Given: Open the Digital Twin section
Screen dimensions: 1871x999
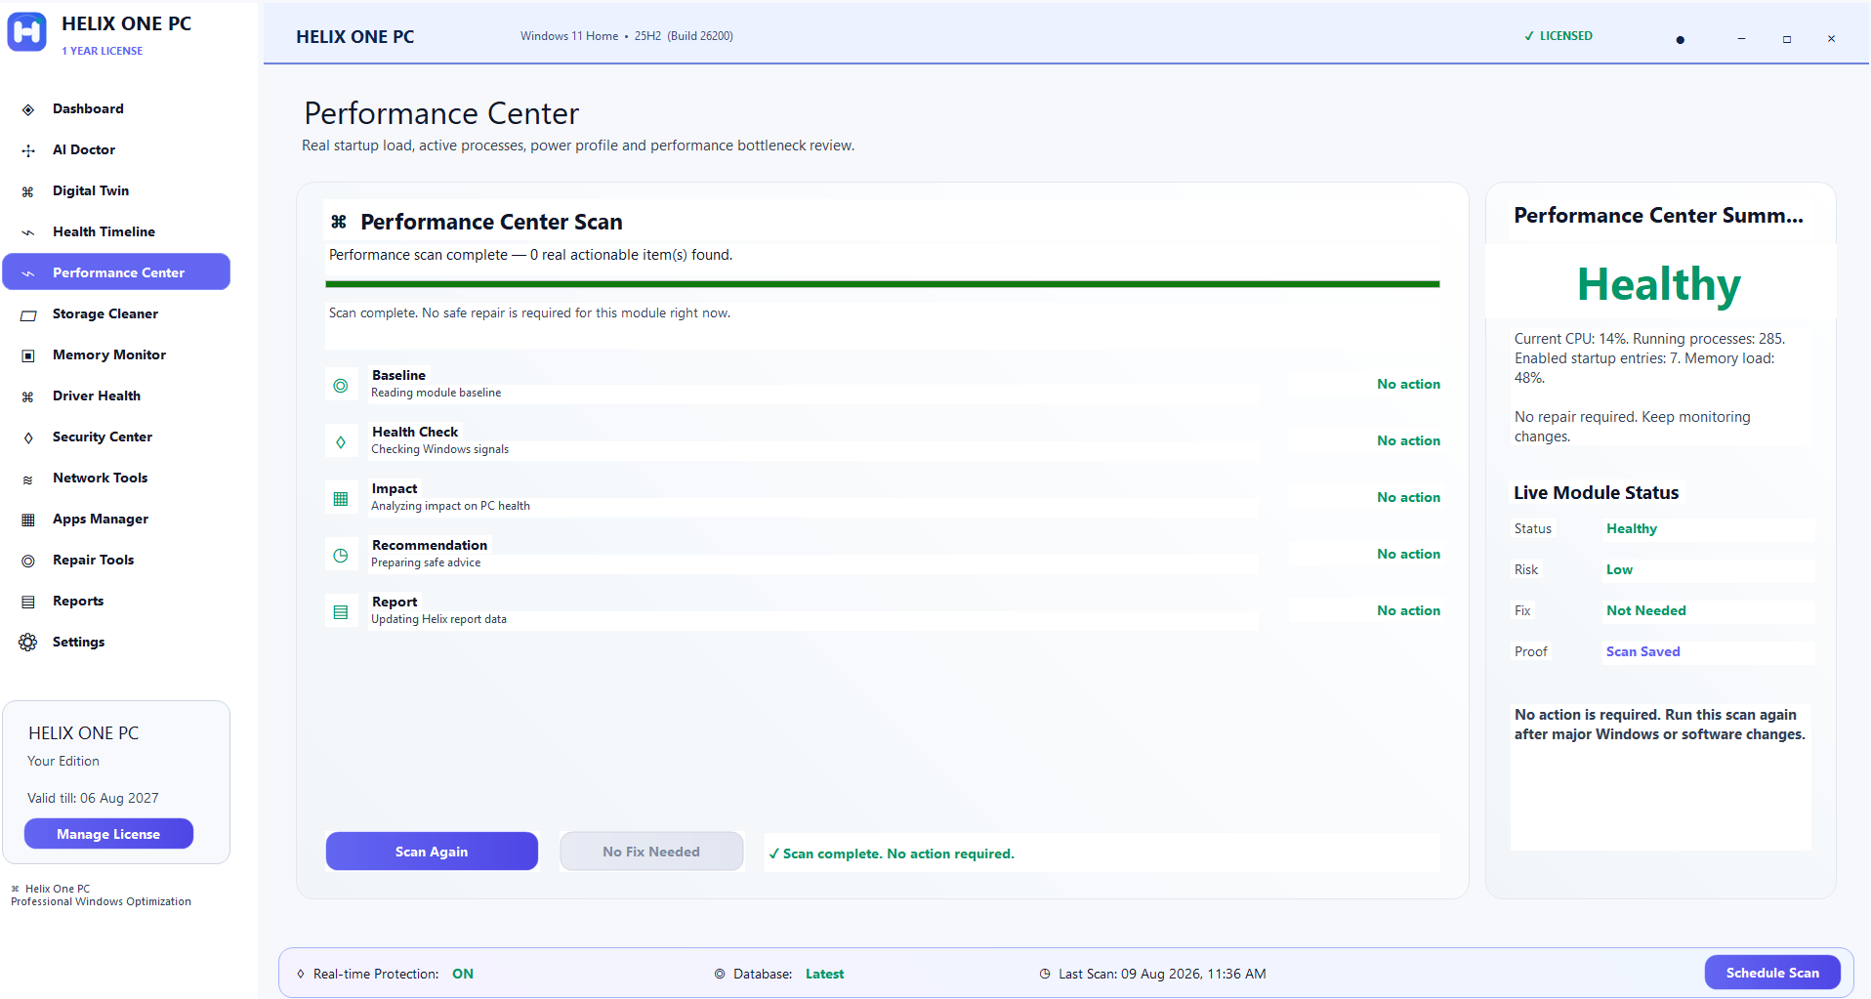Looking at the screenshot, I should point(116,190).
